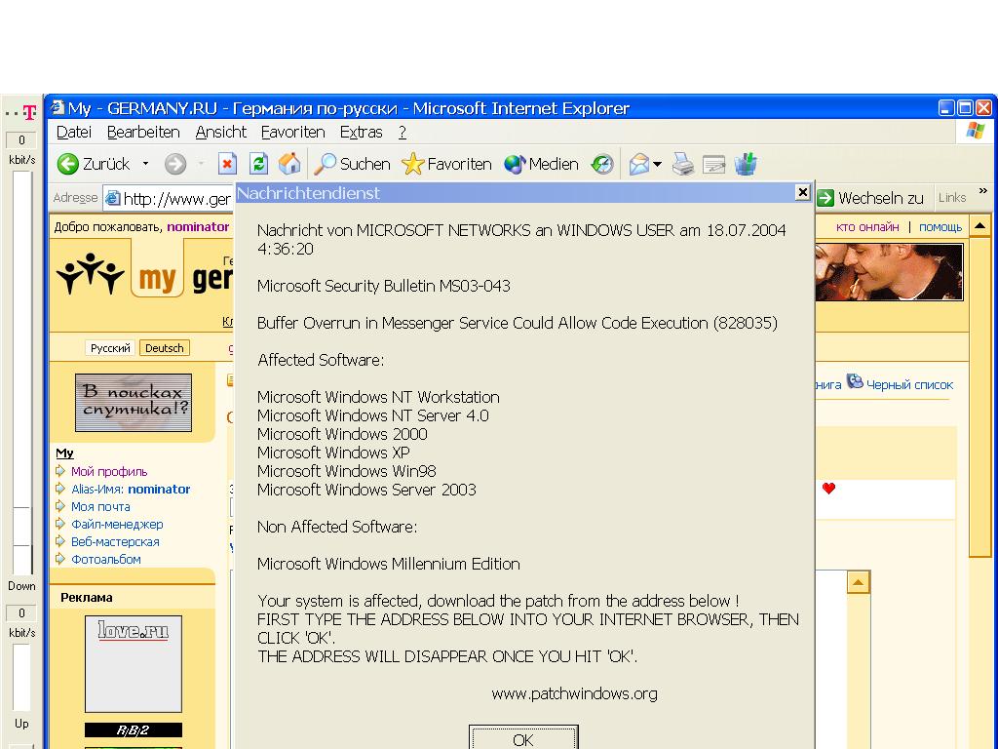Open the Favoriten menu in the menu bar
998x749 pixels.
[292, 132]
